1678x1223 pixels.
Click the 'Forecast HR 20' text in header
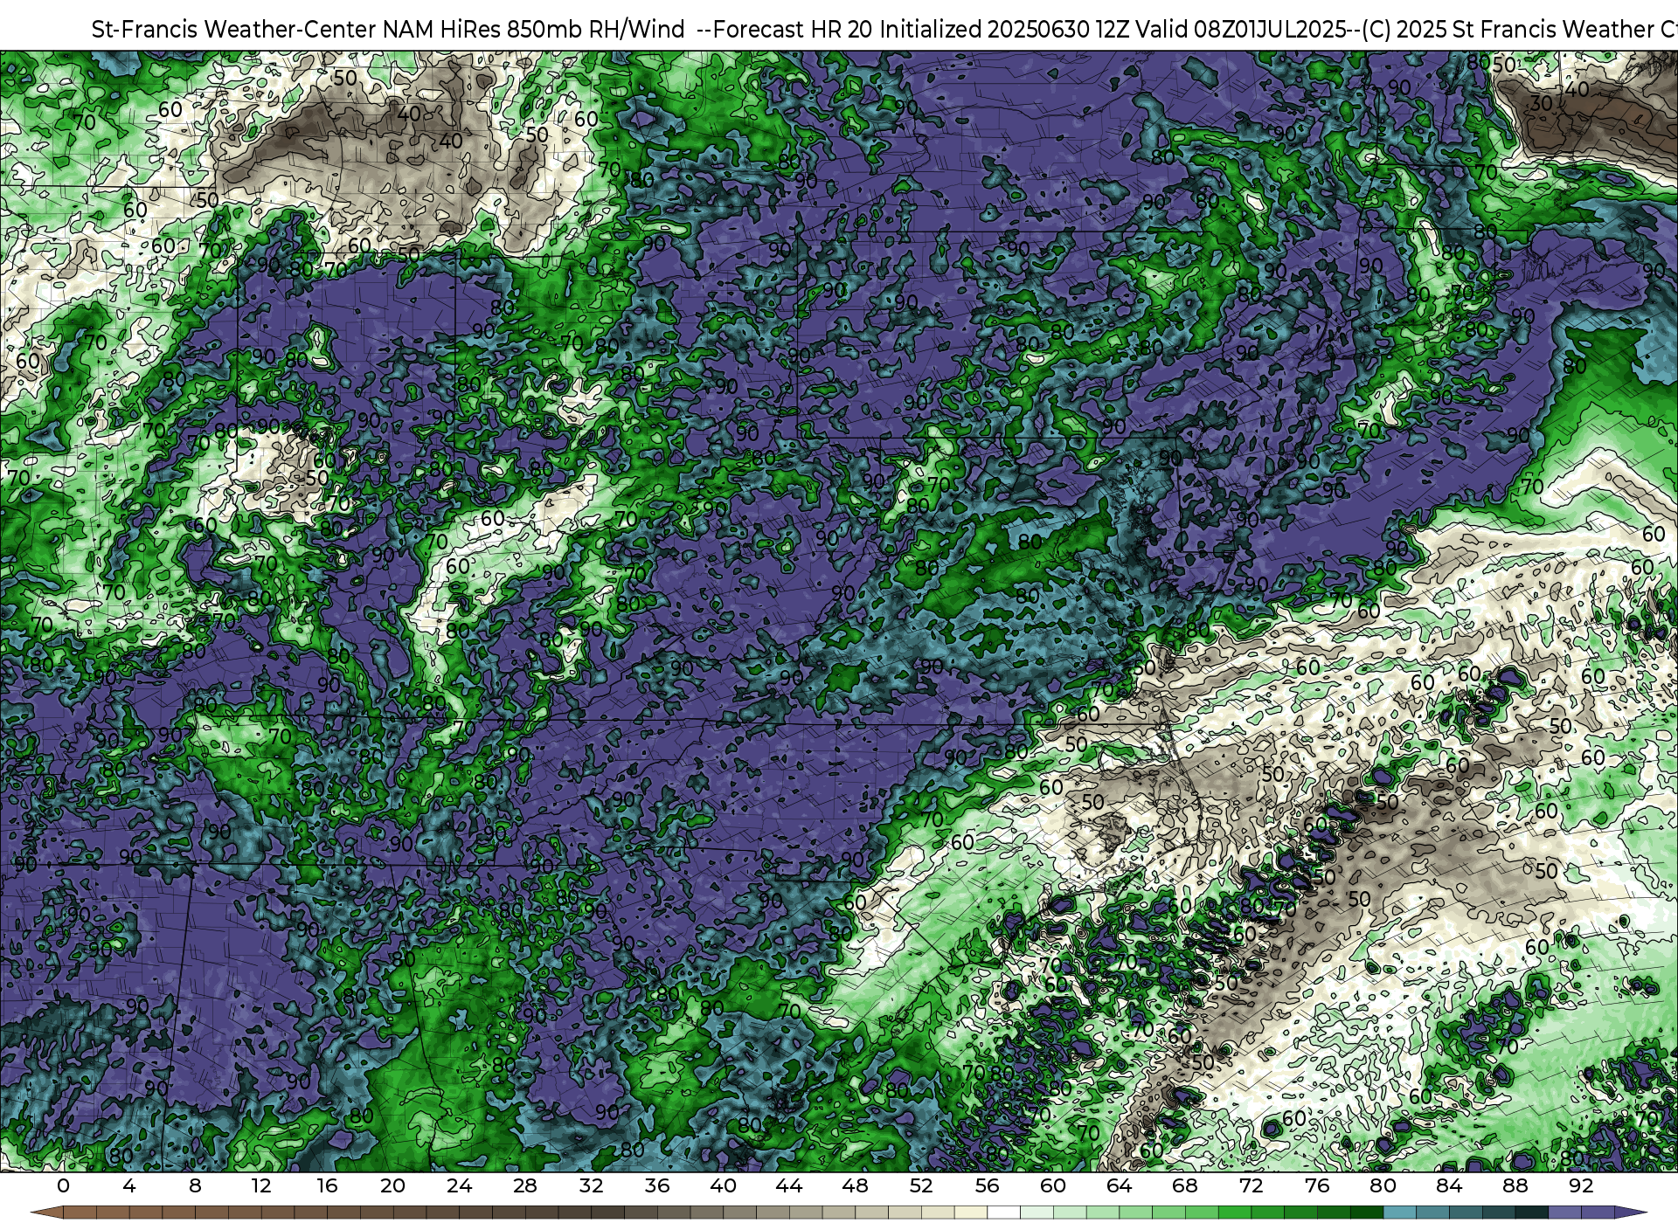[794, 29]
